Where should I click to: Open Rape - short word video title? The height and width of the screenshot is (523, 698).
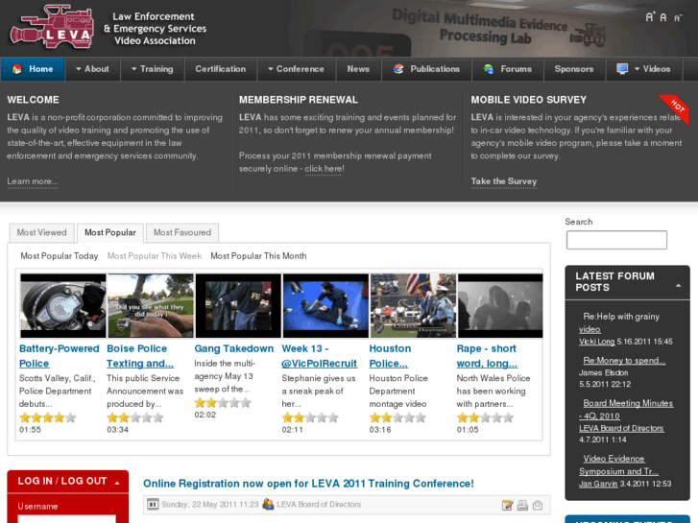pyautogui.click(x=487, y=356)
